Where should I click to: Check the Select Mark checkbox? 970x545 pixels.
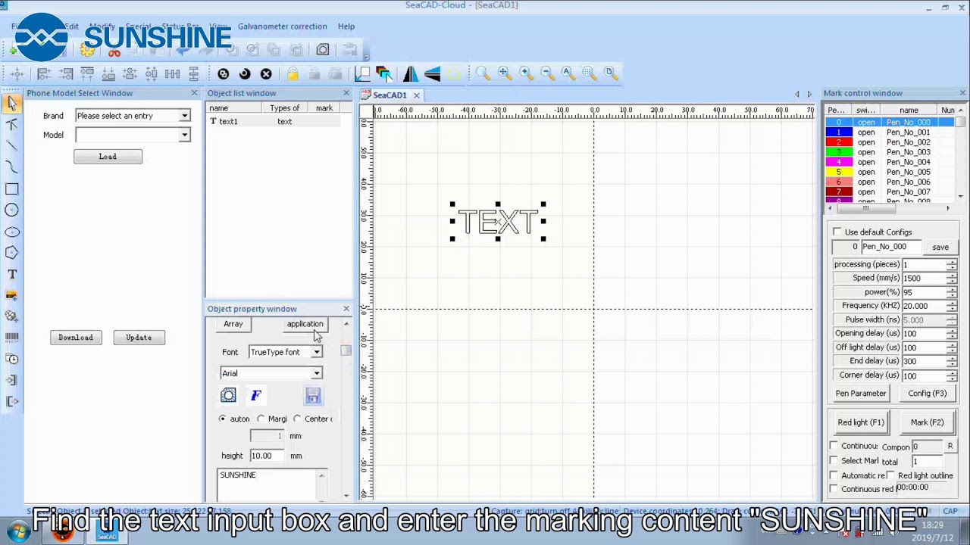(834, 460)
